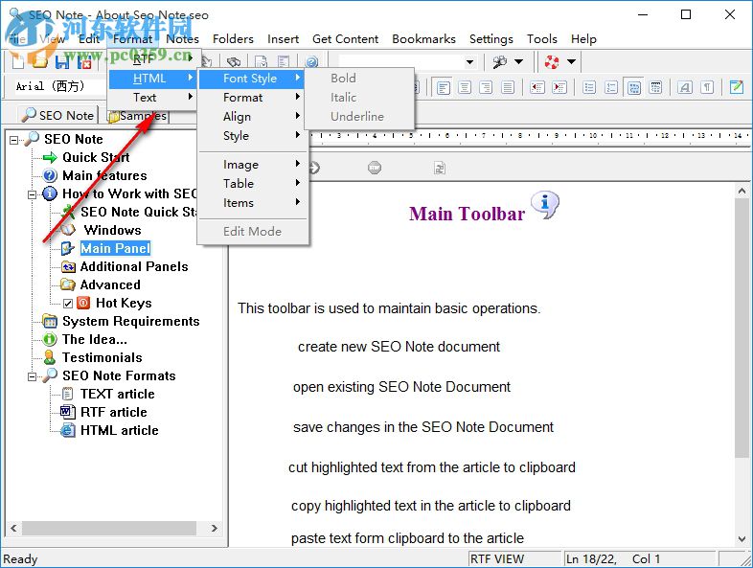Image resolution: width=753 pixels, height=568 pixels.
Task: Open the Bookmarks menu
Action: 423,39
